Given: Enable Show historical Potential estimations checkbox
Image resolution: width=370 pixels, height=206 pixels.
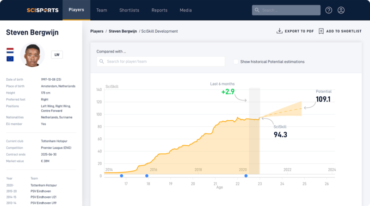Looking at the screenshot, I should [236, 62].
